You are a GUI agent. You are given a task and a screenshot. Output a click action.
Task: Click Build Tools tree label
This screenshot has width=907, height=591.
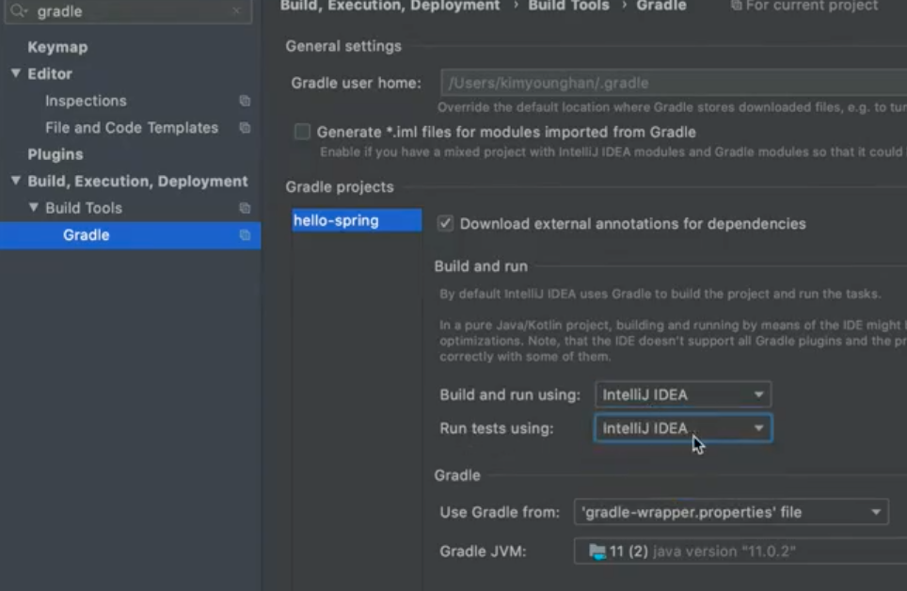point(84,208)
